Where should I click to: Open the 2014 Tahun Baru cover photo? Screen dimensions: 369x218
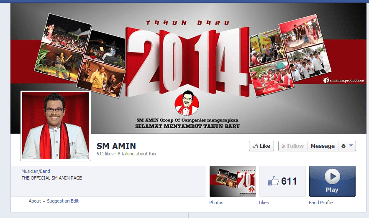188,68
